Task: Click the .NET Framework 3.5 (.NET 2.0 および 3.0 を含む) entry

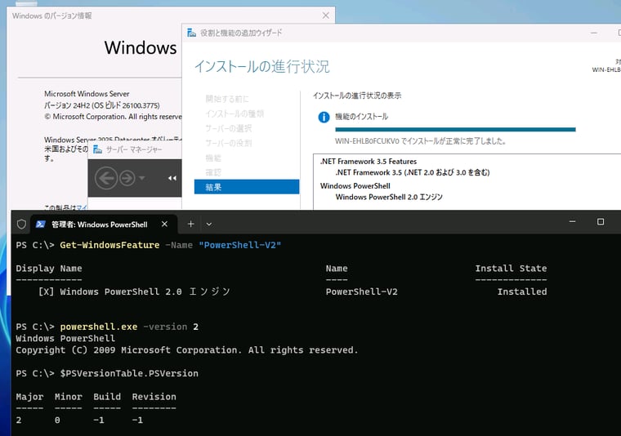Action: pos(413,172)
